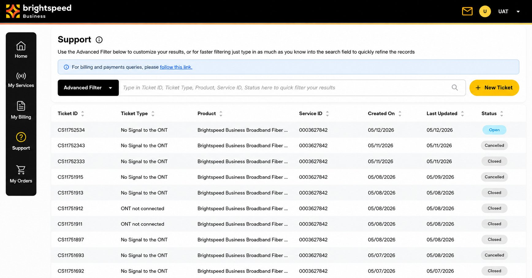Follow the 'follow this link.' billing link
Image resolution: width=532 pixels, height=278 pixels.
point(176,67)
